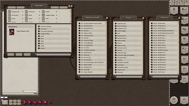The height and width of the screenshot is (106, 189).
Task: Toggle Classes sidebar checkmark in Library
Action: (56, 12)
